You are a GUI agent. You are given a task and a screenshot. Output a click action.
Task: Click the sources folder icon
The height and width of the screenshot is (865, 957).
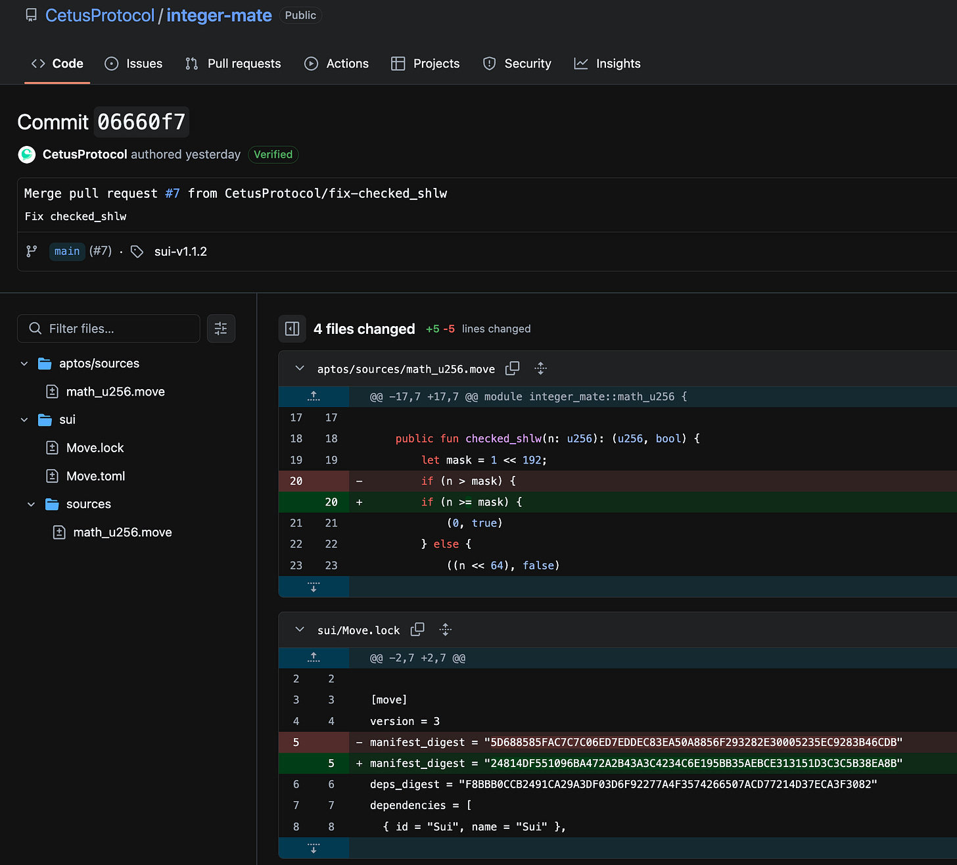click(52, 504)
